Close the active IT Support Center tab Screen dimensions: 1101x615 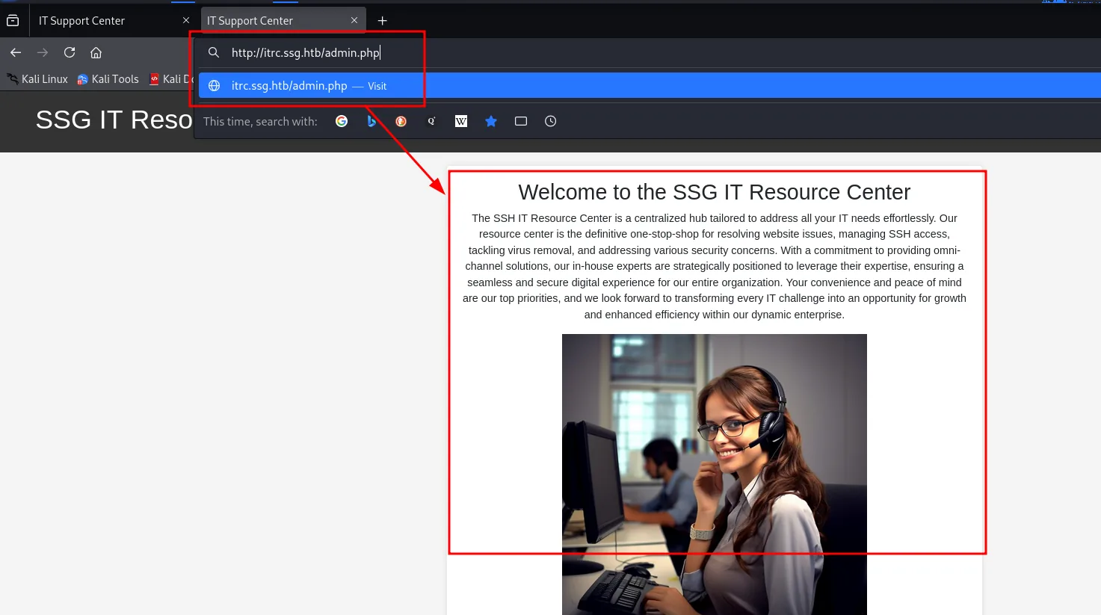(354, 20)
